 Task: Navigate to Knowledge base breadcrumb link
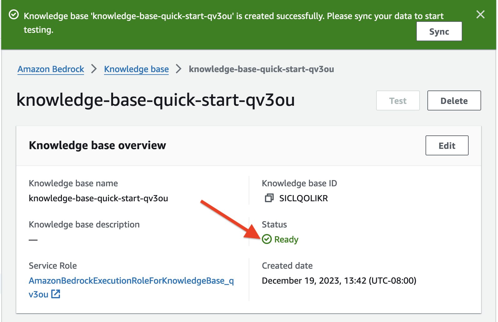coord(136,69)
